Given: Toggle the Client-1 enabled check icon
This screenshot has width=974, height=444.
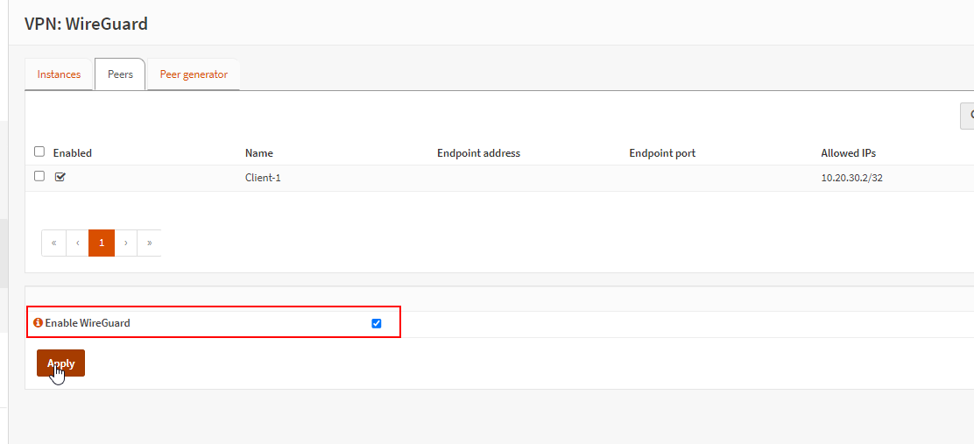Looking at the screenshot, I should click(60, 177).
